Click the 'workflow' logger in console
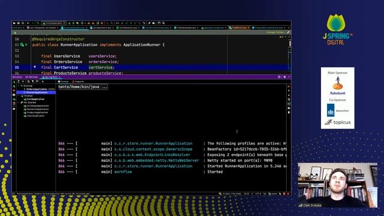The width and height of the screenshot is (384, 216). pyautogui.click(x=123, y=172)
